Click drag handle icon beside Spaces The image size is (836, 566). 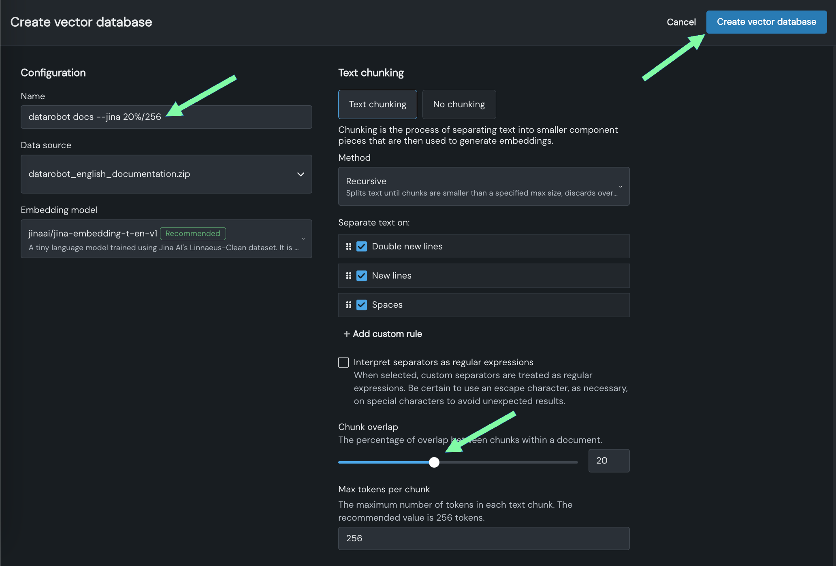(x=348, y=305)
